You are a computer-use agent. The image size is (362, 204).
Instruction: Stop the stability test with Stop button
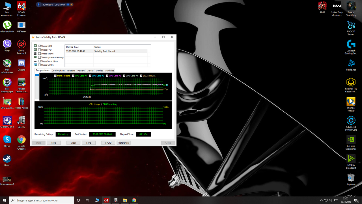[54, 143]
